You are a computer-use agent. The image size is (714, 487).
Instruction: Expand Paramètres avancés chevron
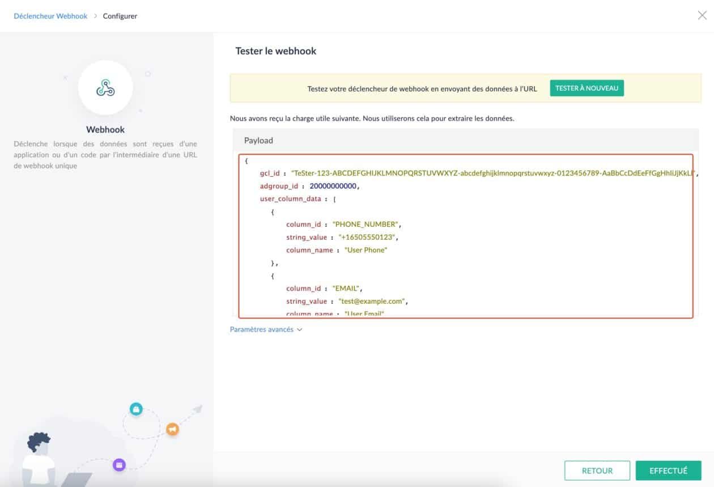(x=300, y=329)
